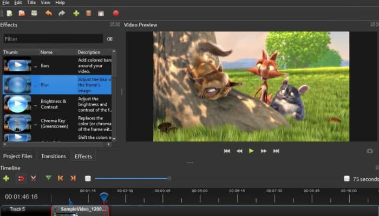This screenshot has height=216, width=379.
Task: Toggle fullscreen icon in the top toolbar
Action: (x=101, y=13)
